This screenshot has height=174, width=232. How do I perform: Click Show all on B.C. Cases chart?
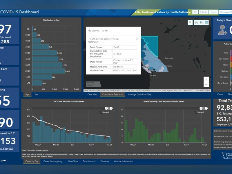pos(104,112)
